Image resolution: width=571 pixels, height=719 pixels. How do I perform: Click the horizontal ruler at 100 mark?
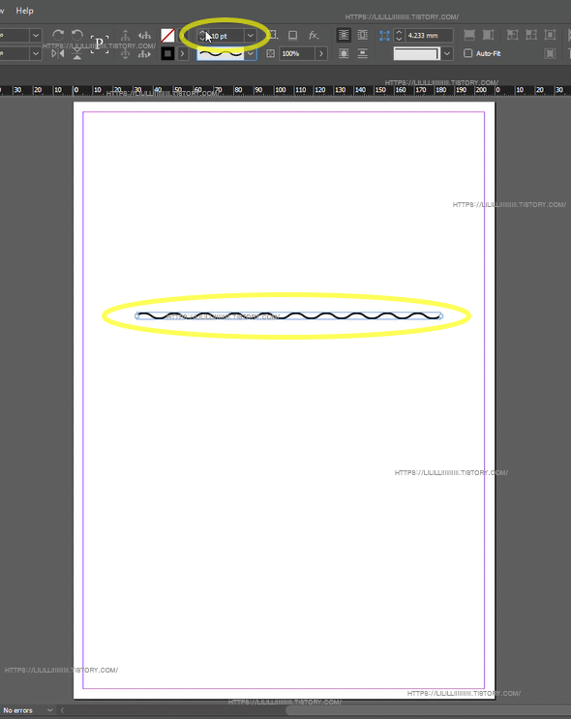click(281, 90)
